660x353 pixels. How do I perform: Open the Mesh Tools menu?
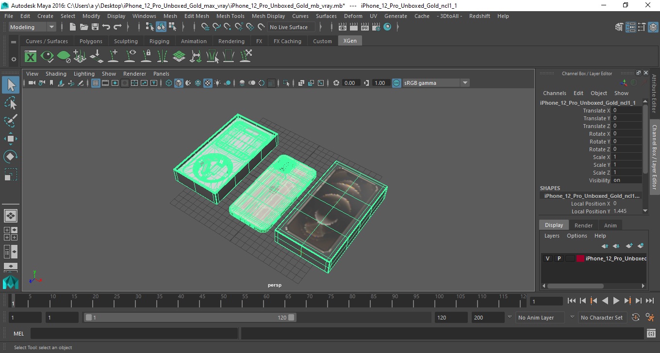[x=230, y=16]
